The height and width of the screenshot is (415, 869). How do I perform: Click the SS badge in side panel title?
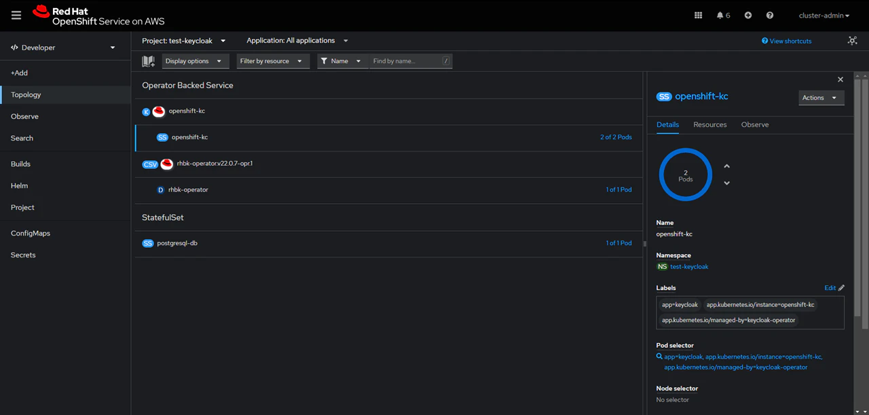tap(664, 96)
